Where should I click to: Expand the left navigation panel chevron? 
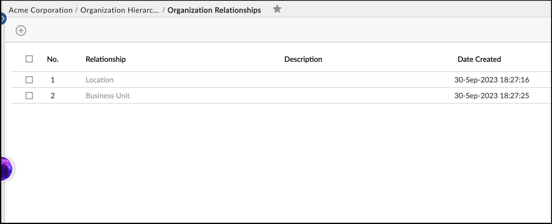3,19
